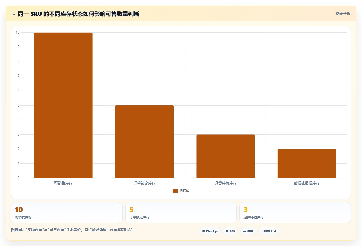Click the x-axis label 破损或报损库存
Image resolution: width=362 pixels, height=246 pixels.
(x=307, y=183)
